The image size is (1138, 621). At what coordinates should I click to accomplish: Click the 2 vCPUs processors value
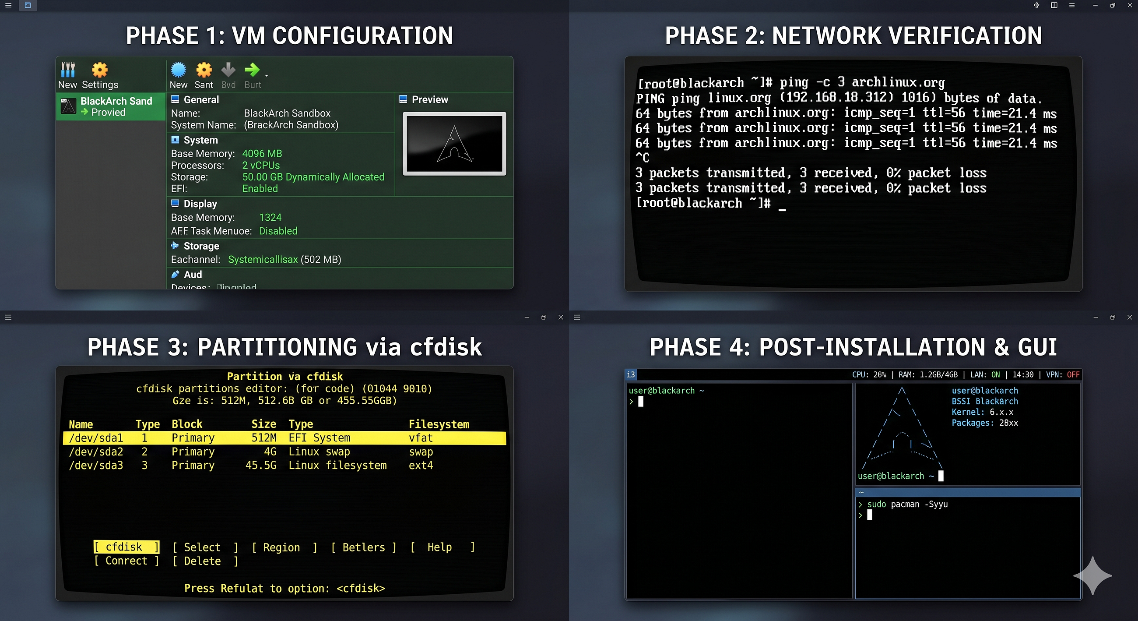(x=260, y=165)
